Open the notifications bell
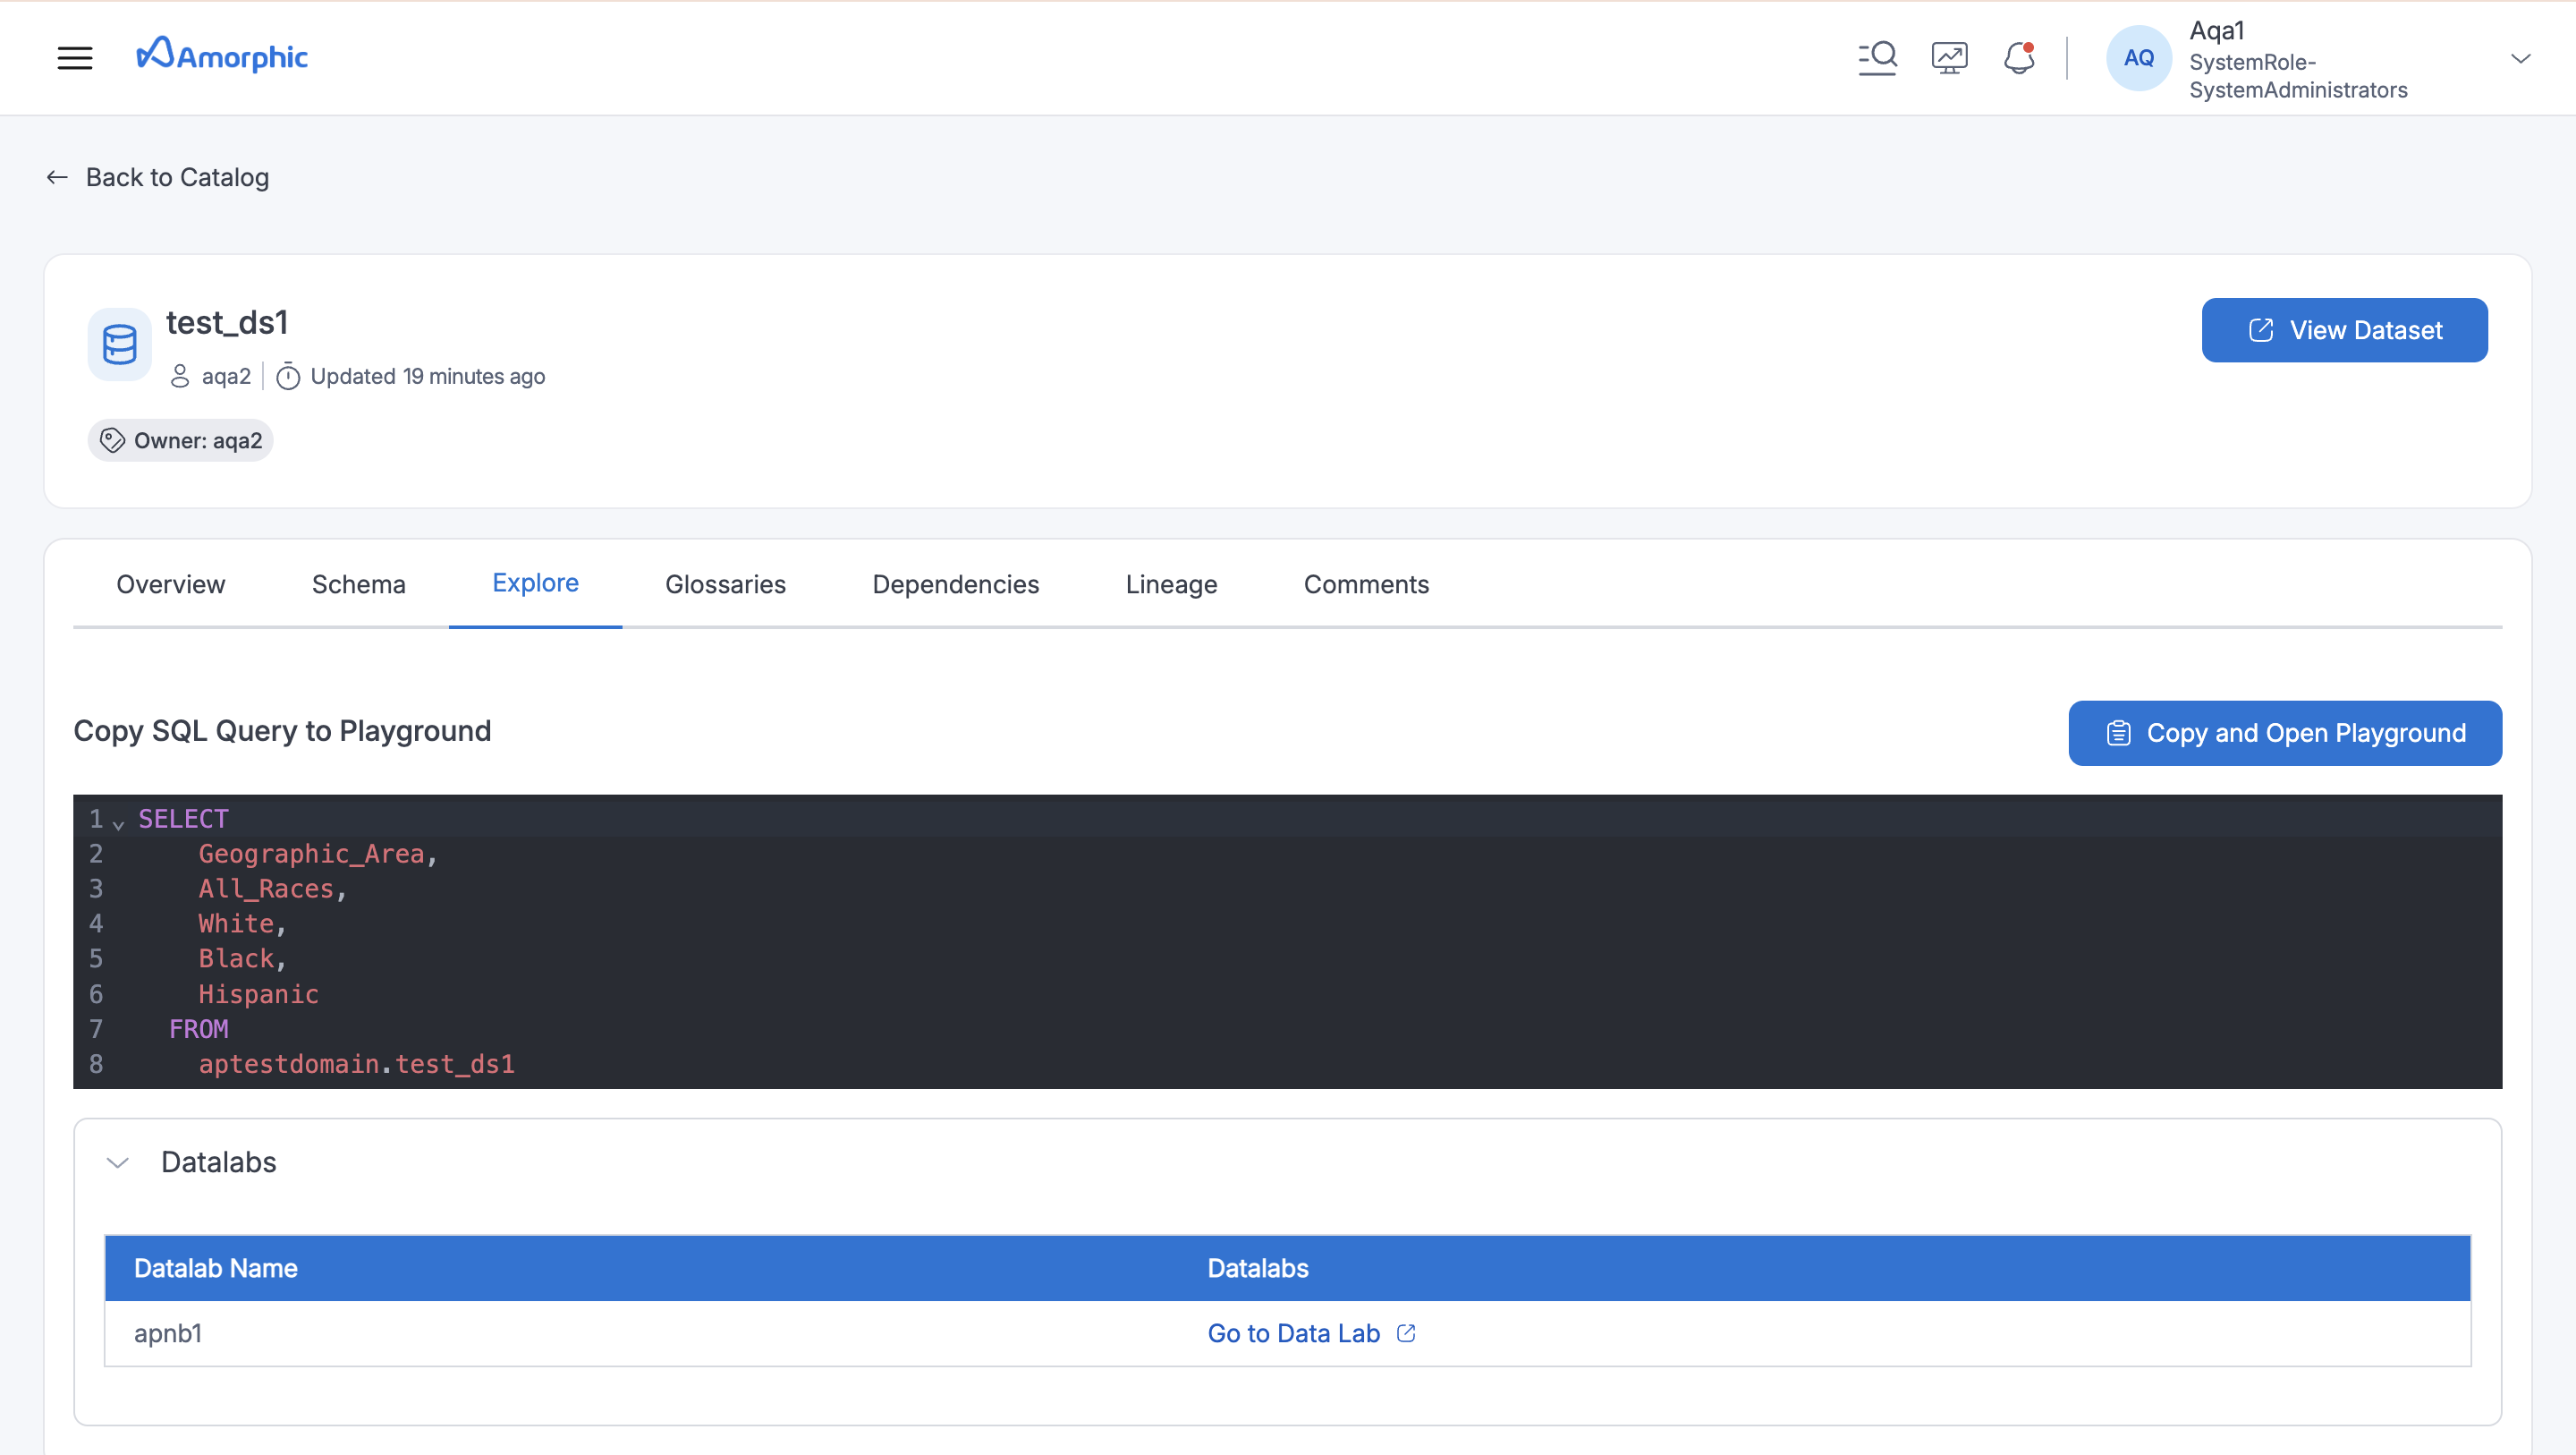Viewport: 2576px width, 1455px height. click(2019, 58)
